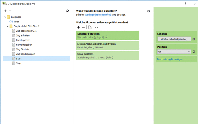The width and height of the screenshot is (198, 124).
Task: Select the Timer event
Action: [16, 21]
